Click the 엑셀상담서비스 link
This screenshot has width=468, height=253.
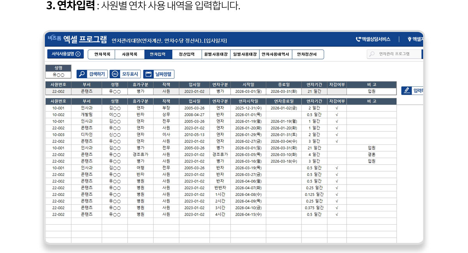(x=376, y=39)
